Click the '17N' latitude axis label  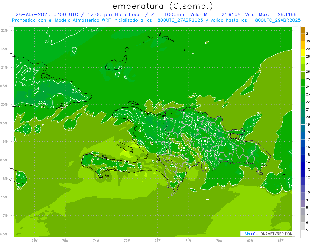4,216
